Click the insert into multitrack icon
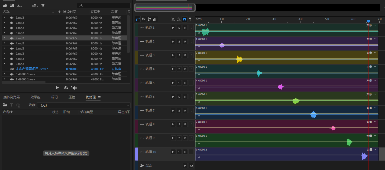The width and height of the screenshot is (385, 170). [35, 5]
